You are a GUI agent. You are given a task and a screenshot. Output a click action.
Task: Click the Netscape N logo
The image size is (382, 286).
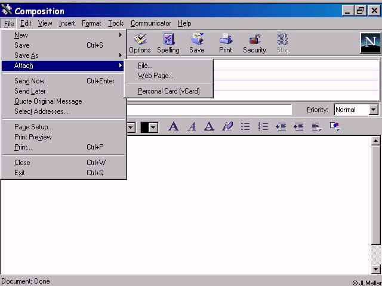pos(370,43)
